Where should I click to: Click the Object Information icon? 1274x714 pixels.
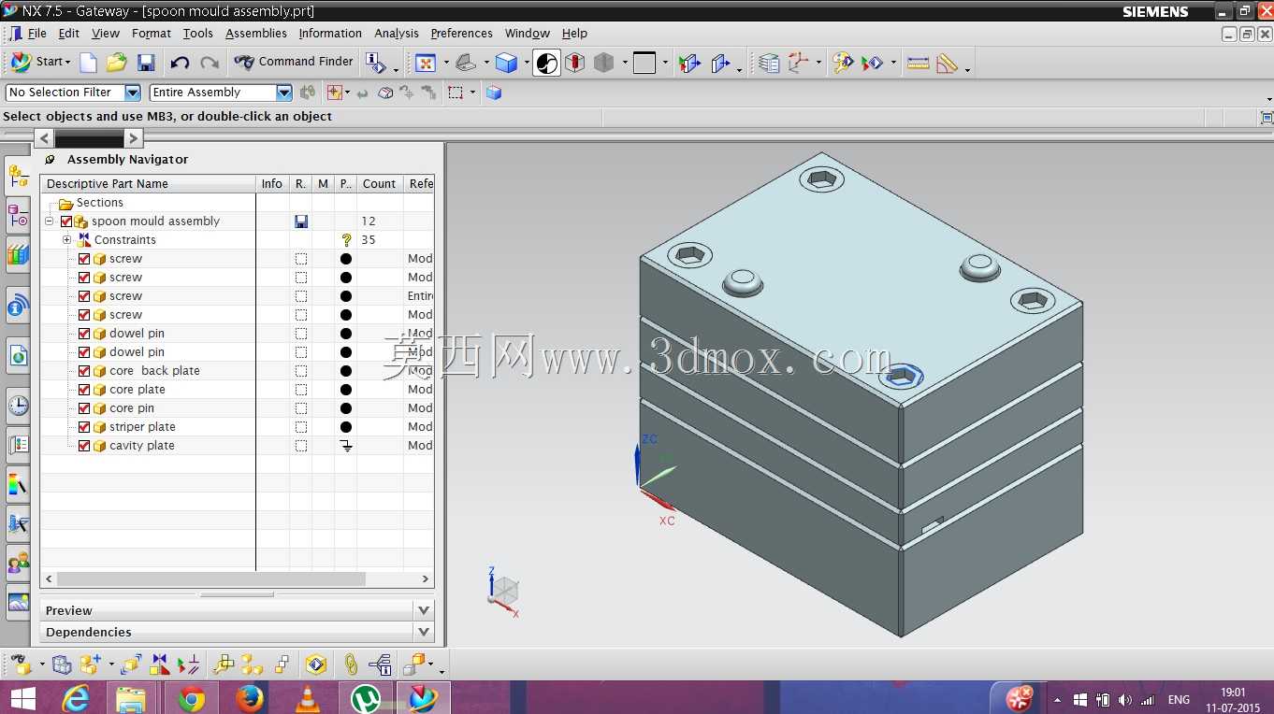[375, 63]
